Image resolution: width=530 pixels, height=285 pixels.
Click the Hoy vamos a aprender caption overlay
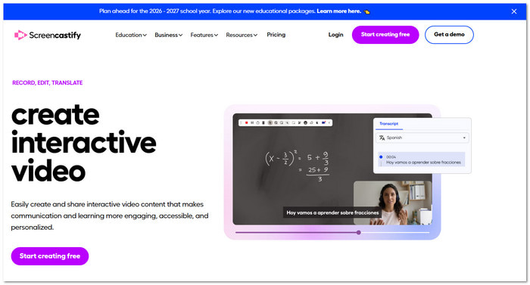pos(332,212)
